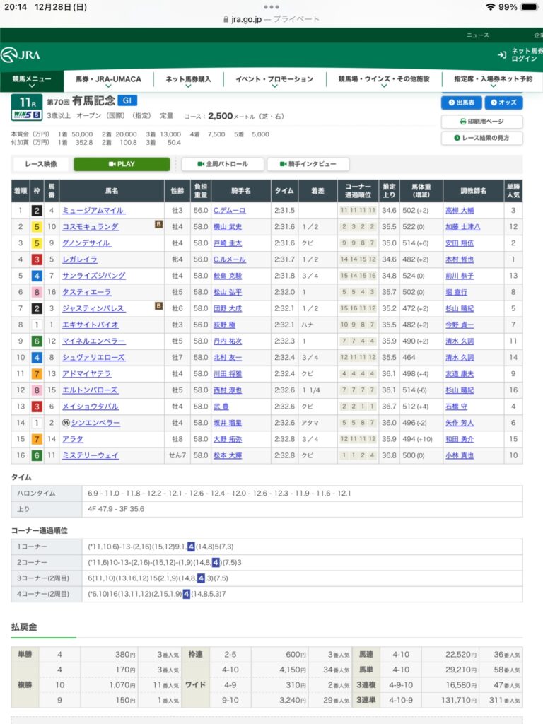Open horse コスモキュランダ

click(90, 227)
